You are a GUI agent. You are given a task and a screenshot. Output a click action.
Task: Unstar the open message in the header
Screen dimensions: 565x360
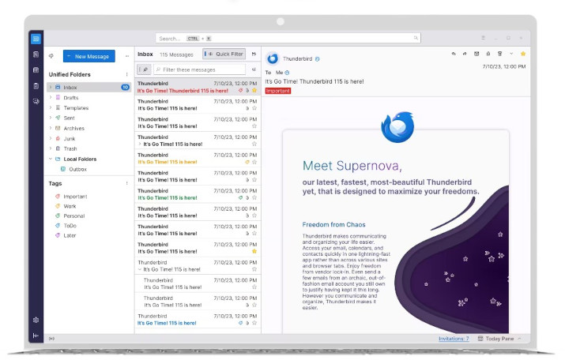pos(523,54)
